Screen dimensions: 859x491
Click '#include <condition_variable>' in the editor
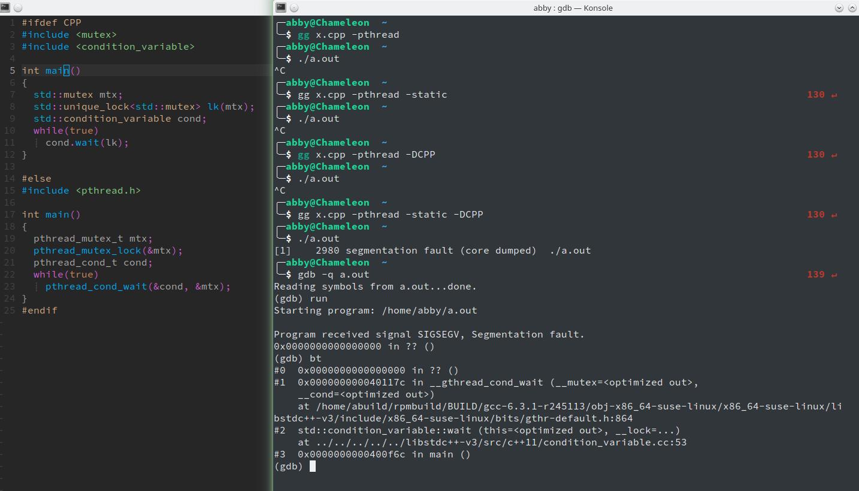(x=108, y=47)
